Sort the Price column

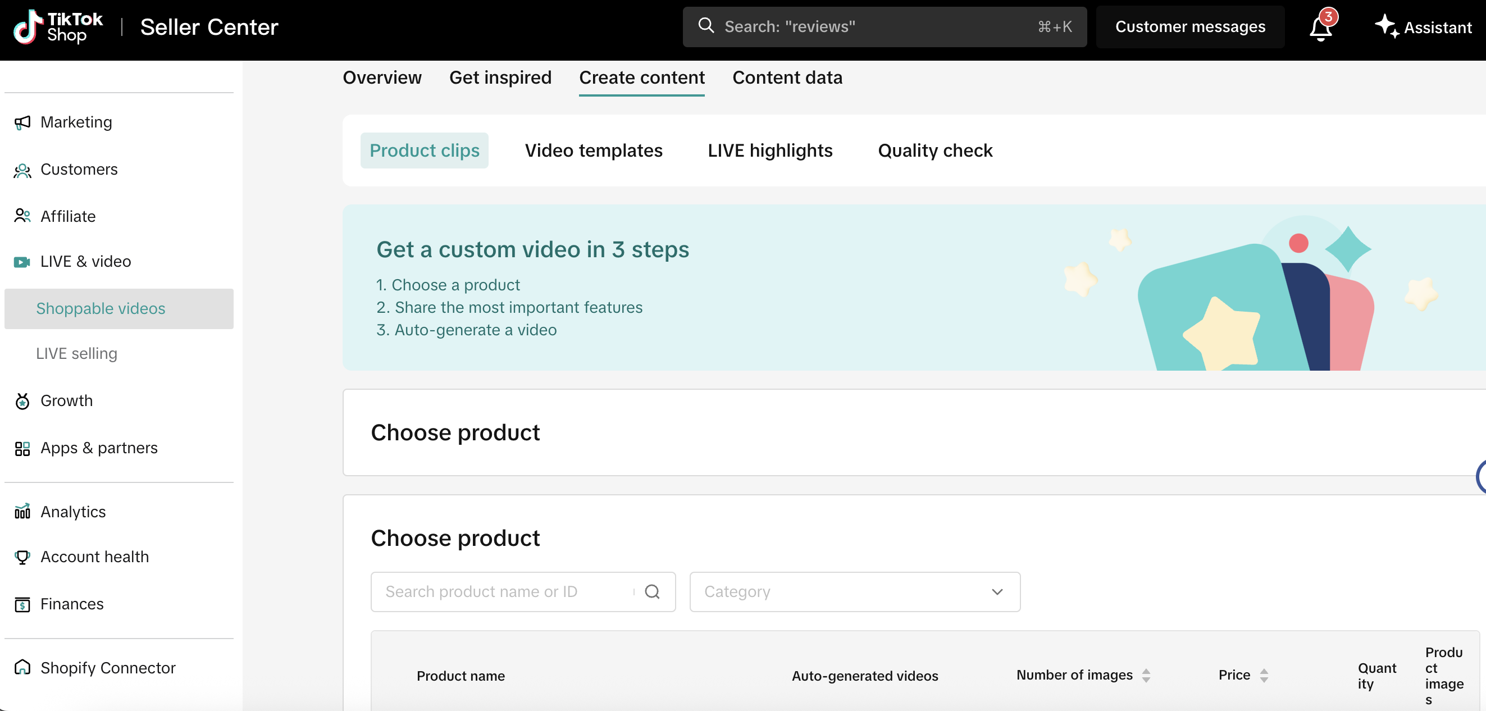[1264, 675]
